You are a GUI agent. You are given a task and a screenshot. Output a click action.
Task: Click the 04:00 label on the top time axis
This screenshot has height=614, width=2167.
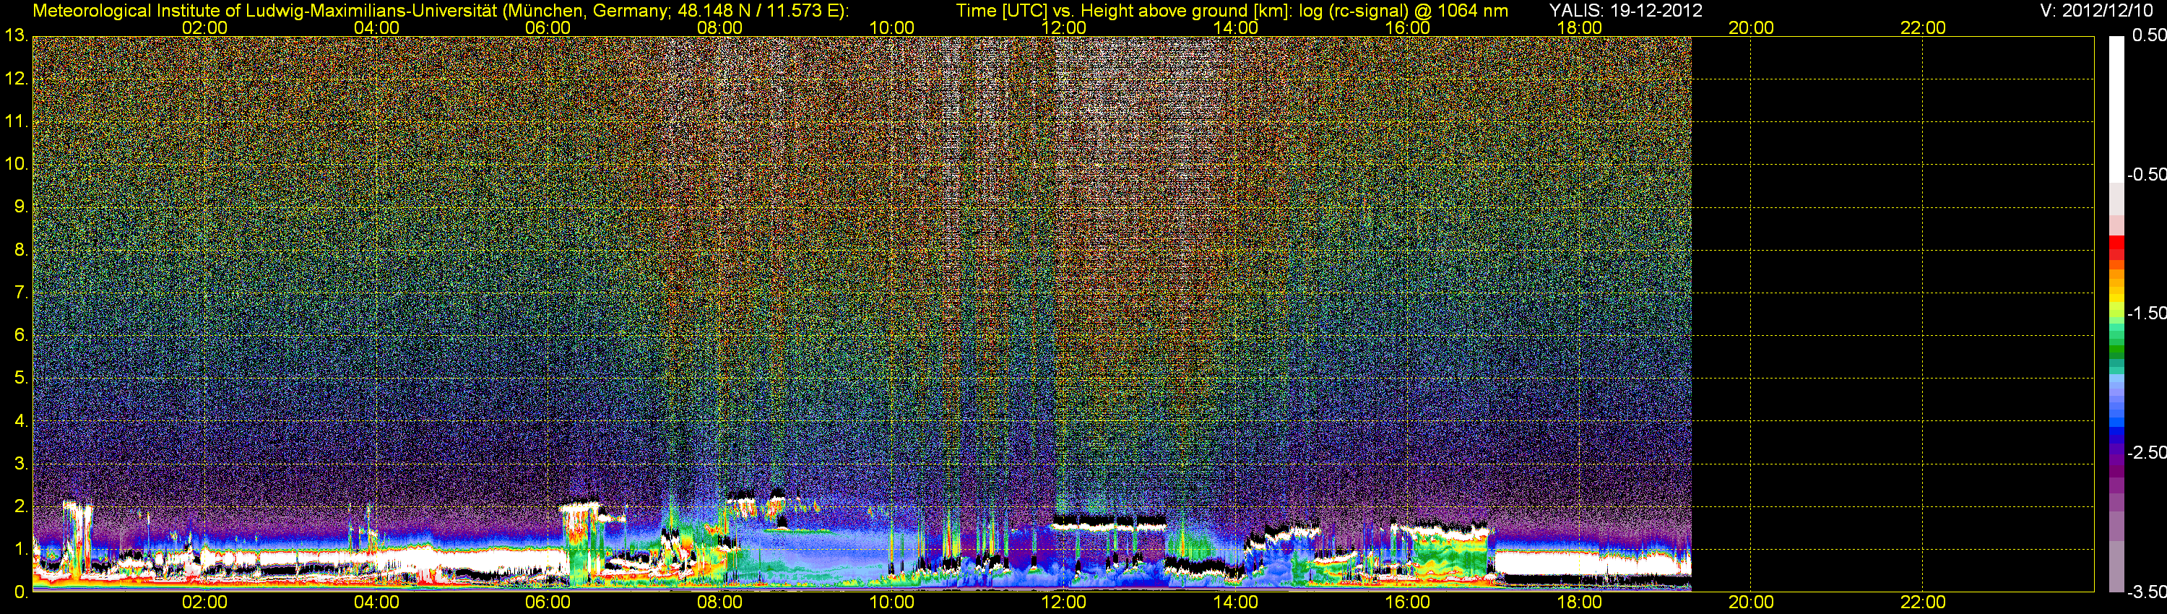coord(376,27)
